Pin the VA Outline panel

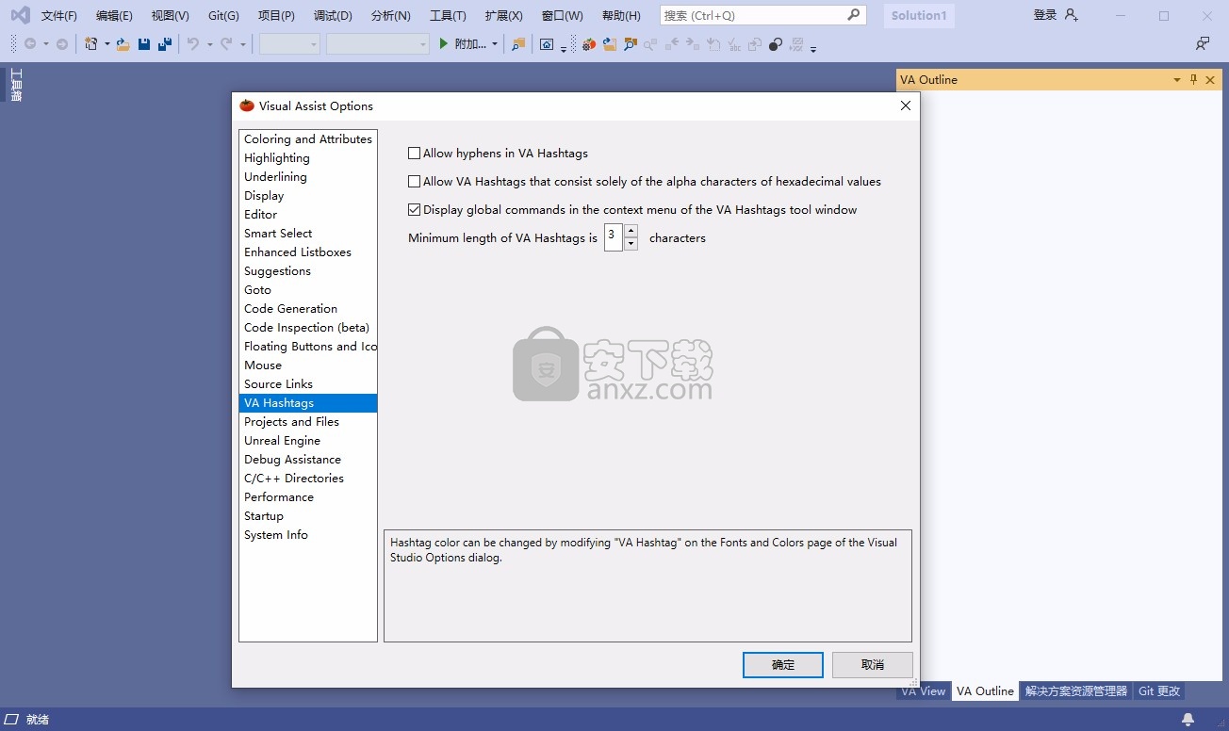[1193, 80]
